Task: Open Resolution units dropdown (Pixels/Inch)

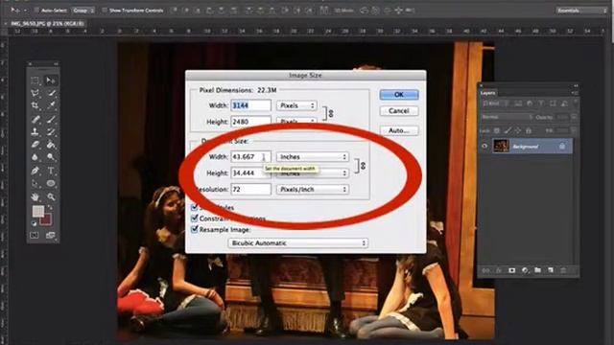Action: 313,190
